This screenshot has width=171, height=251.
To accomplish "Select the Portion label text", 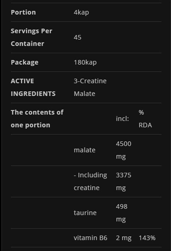I will click(23, 12).
